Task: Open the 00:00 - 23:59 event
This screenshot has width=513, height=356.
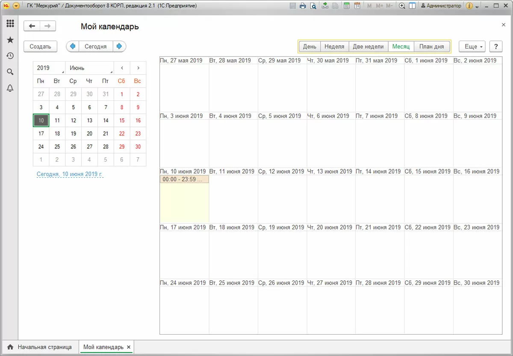Action: tap(184, 179)
